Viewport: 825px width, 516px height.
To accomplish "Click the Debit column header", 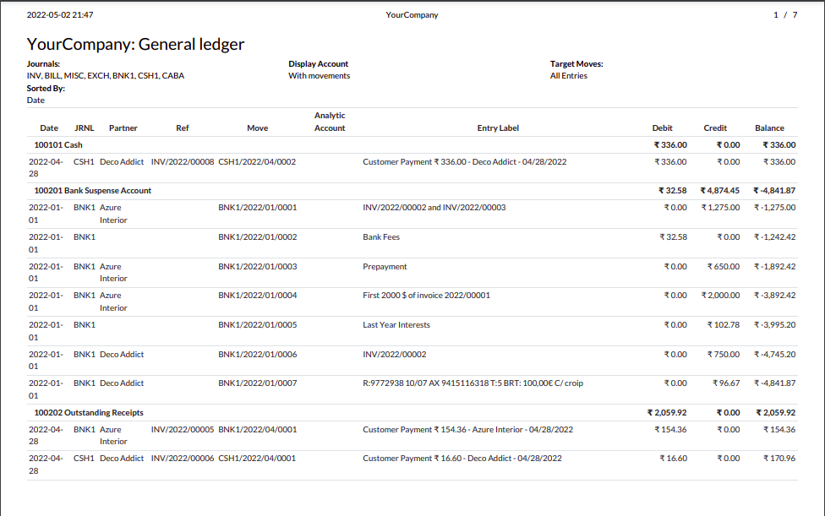I will pos(662,128).
